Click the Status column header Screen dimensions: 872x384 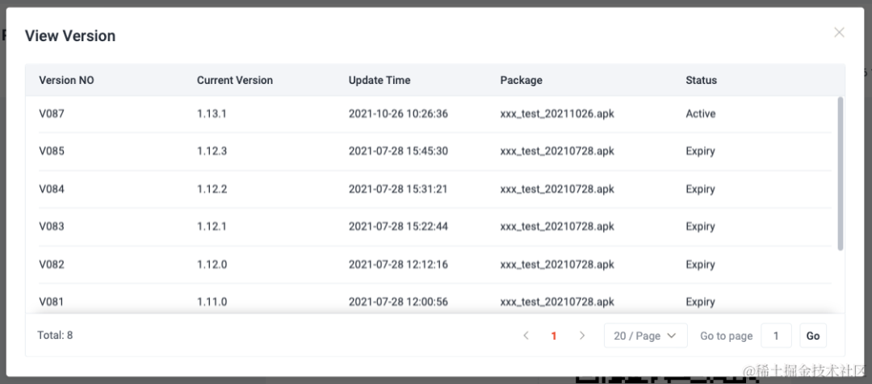pyautogui.click(x=702, y=81)
